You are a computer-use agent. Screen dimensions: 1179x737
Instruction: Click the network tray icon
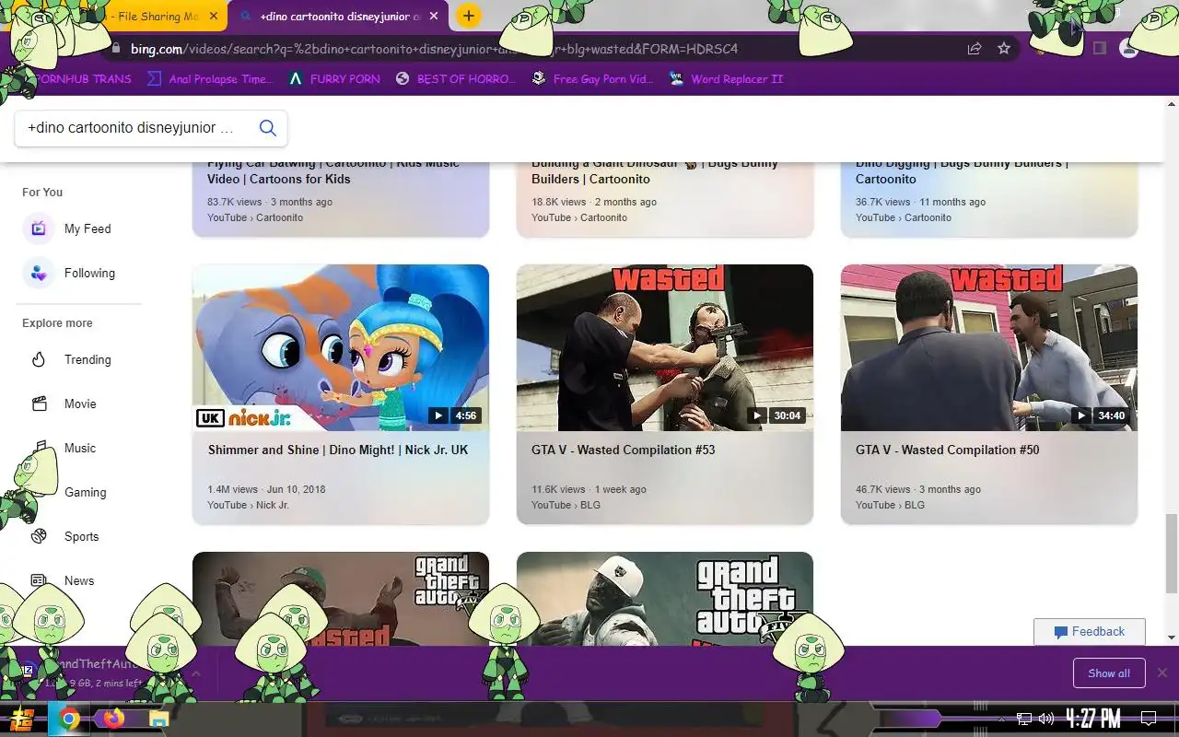(1024, 719)
